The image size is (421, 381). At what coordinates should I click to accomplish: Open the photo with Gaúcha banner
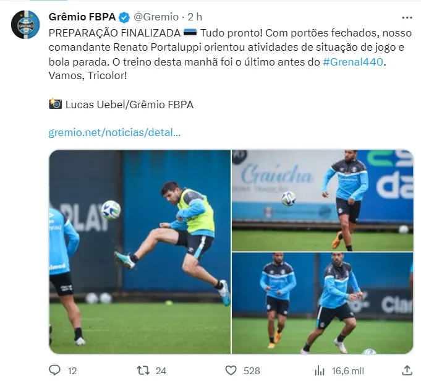[323, 200]
